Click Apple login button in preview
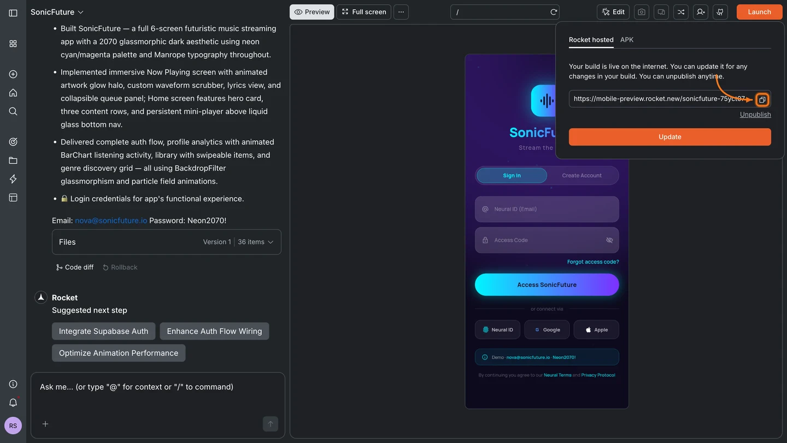Image resolution: width=787 pixels, height=443 pixels. tap(596, 330)
